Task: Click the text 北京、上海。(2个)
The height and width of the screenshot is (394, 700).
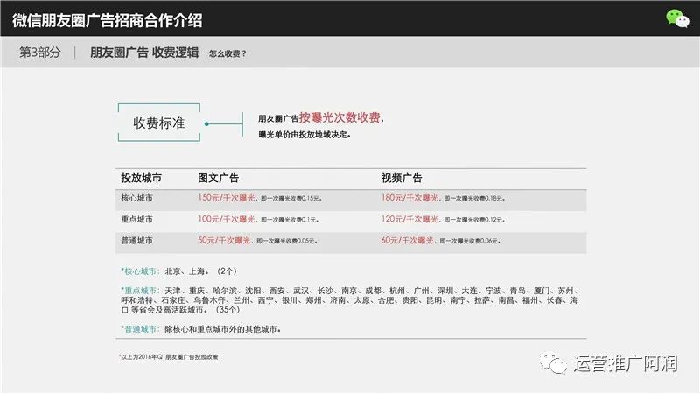Action: click(200, 271)
